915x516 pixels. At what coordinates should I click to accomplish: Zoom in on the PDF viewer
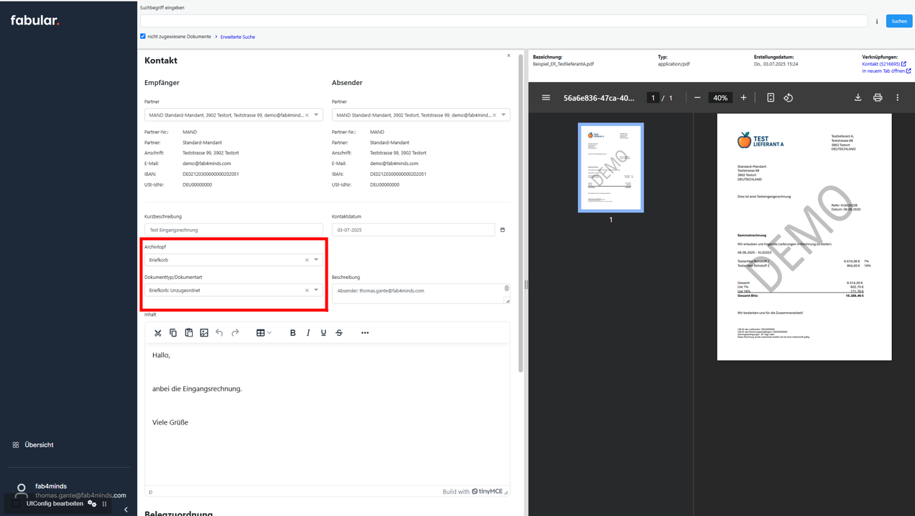[x=743, y=98]
